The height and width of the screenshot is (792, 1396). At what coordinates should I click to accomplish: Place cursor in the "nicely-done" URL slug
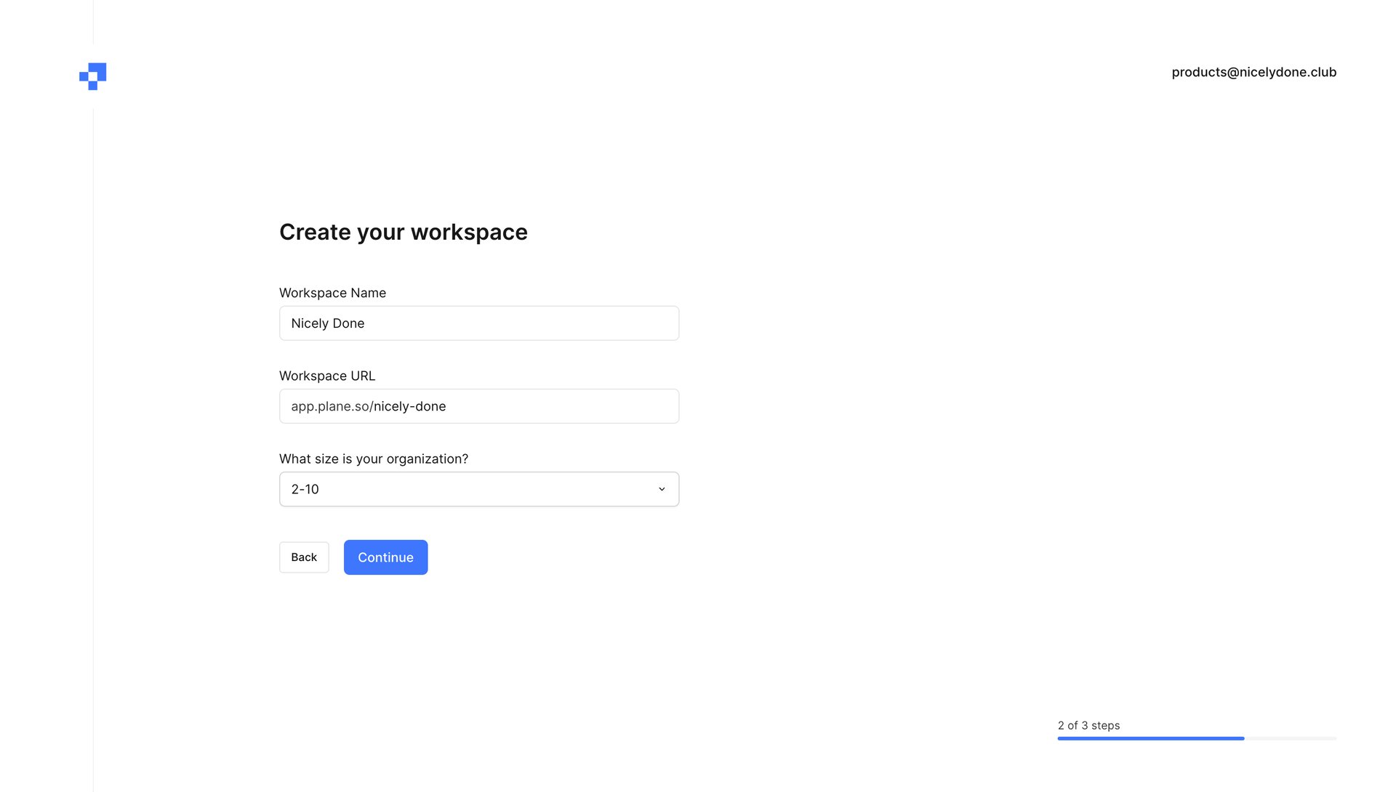click(410, 406)
